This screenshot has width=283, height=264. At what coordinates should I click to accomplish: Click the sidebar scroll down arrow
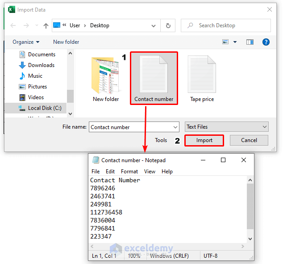71,114
